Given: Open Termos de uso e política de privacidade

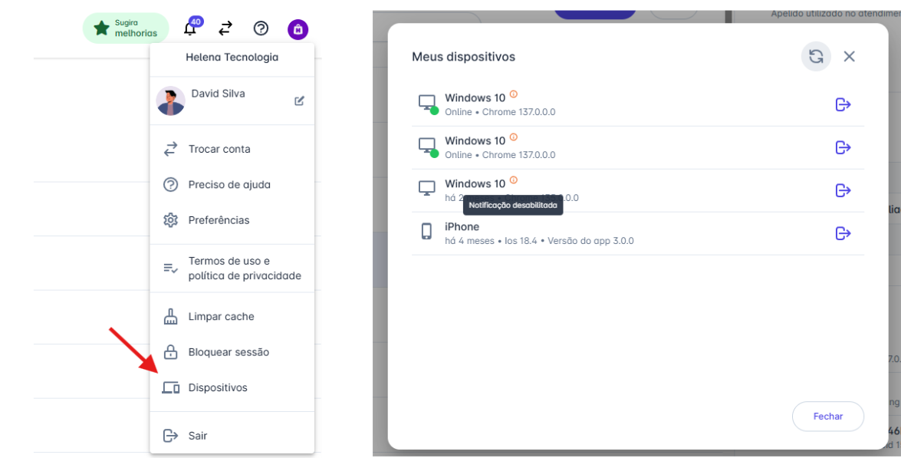Looking at the screenshot, I should (244, 269).
